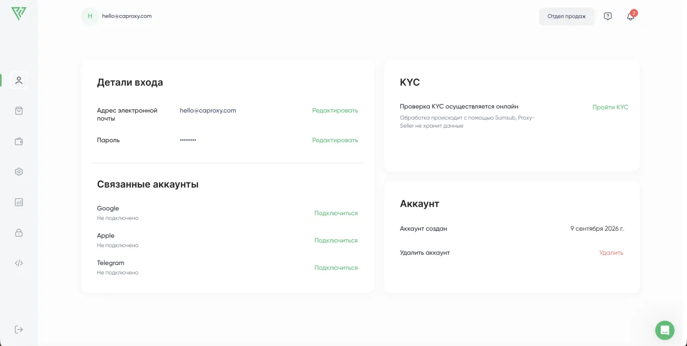687x346 pixels.
Task: Click Не подключено under Google
Action: point(118,218)
